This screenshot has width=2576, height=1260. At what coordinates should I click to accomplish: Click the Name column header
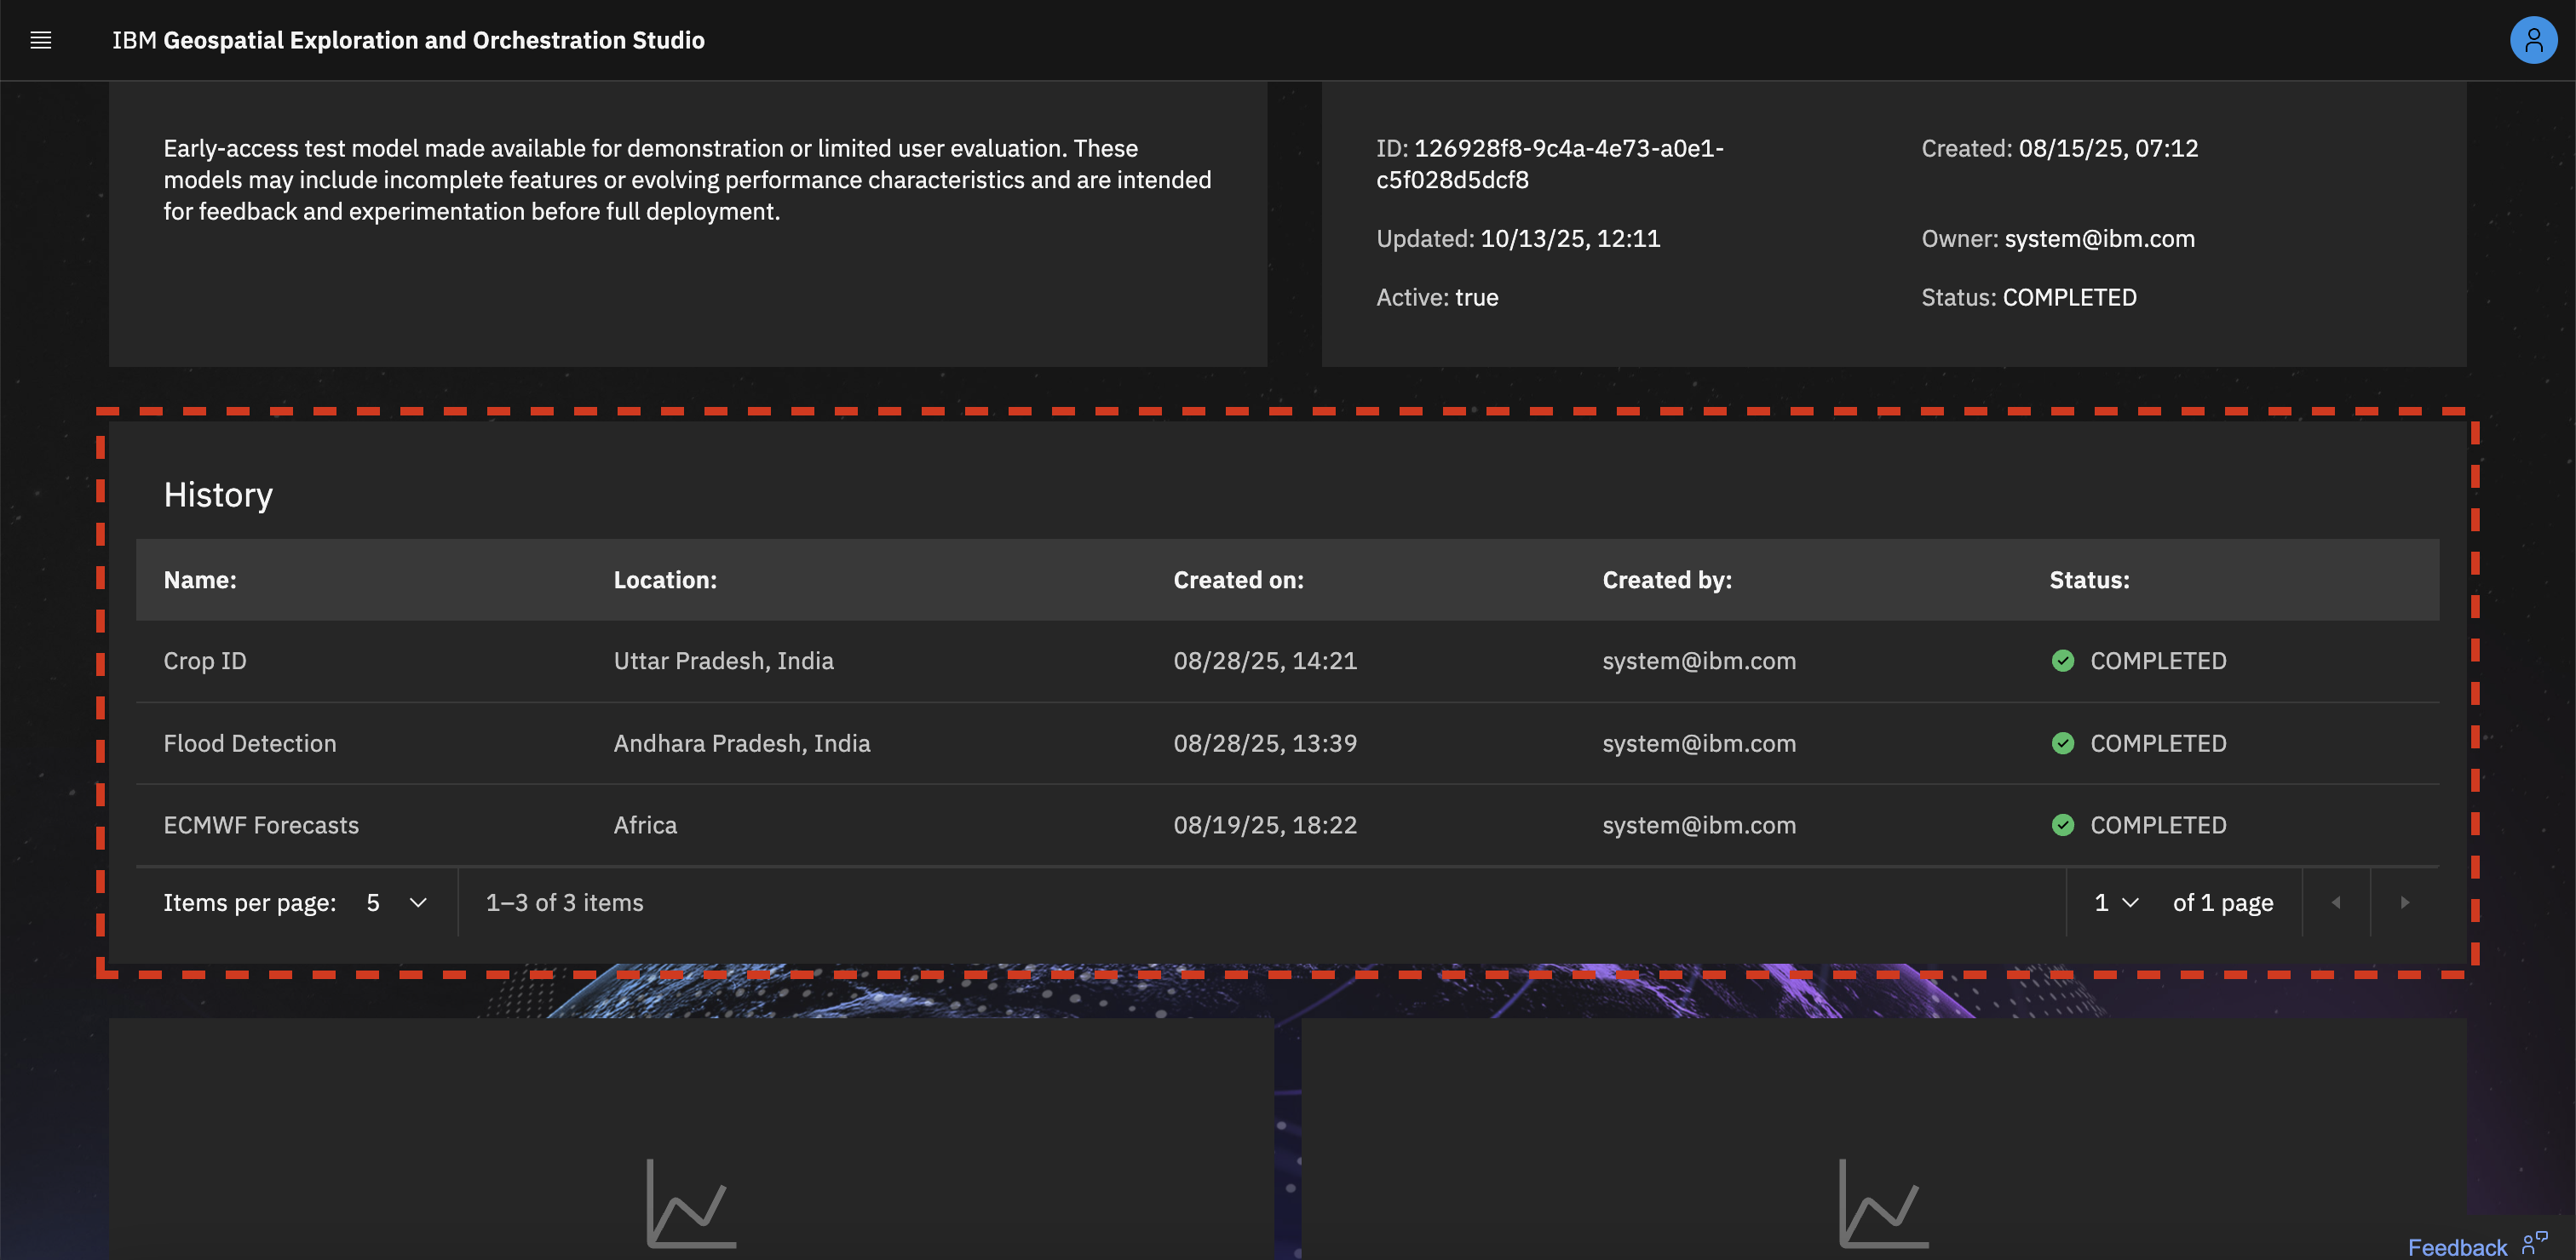point(200,580)
